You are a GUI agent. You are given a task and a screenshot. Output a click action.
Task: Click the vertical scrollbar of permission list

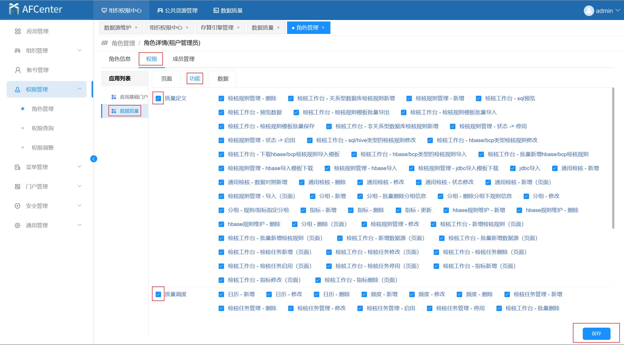click(613, 158)
